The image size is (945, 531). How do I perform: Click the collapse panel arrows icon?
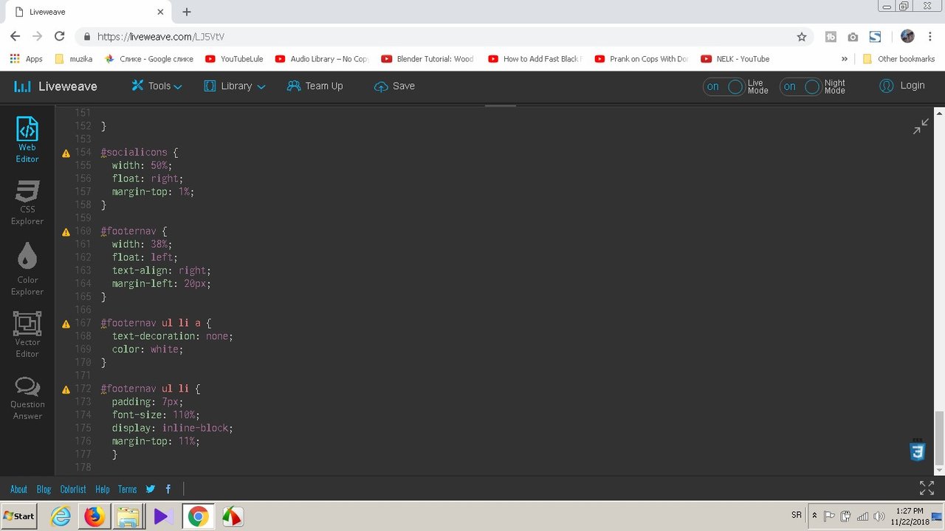point(921,126)
